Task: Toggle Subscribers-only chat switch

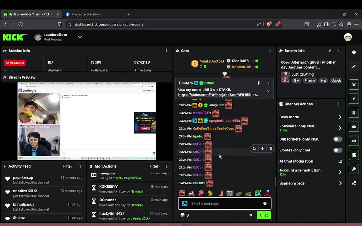Action: pyautogui.click(x=337, y=139)
